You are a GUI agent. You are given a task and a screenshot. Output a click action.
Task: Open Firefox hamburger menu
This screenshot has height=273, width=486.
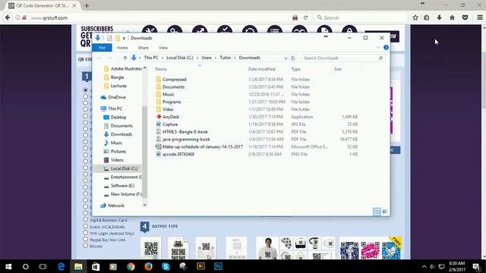coord(479,17)
